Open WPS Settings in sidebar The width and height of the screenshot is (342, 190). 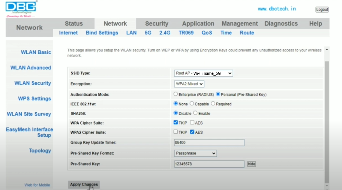[34, 99]
